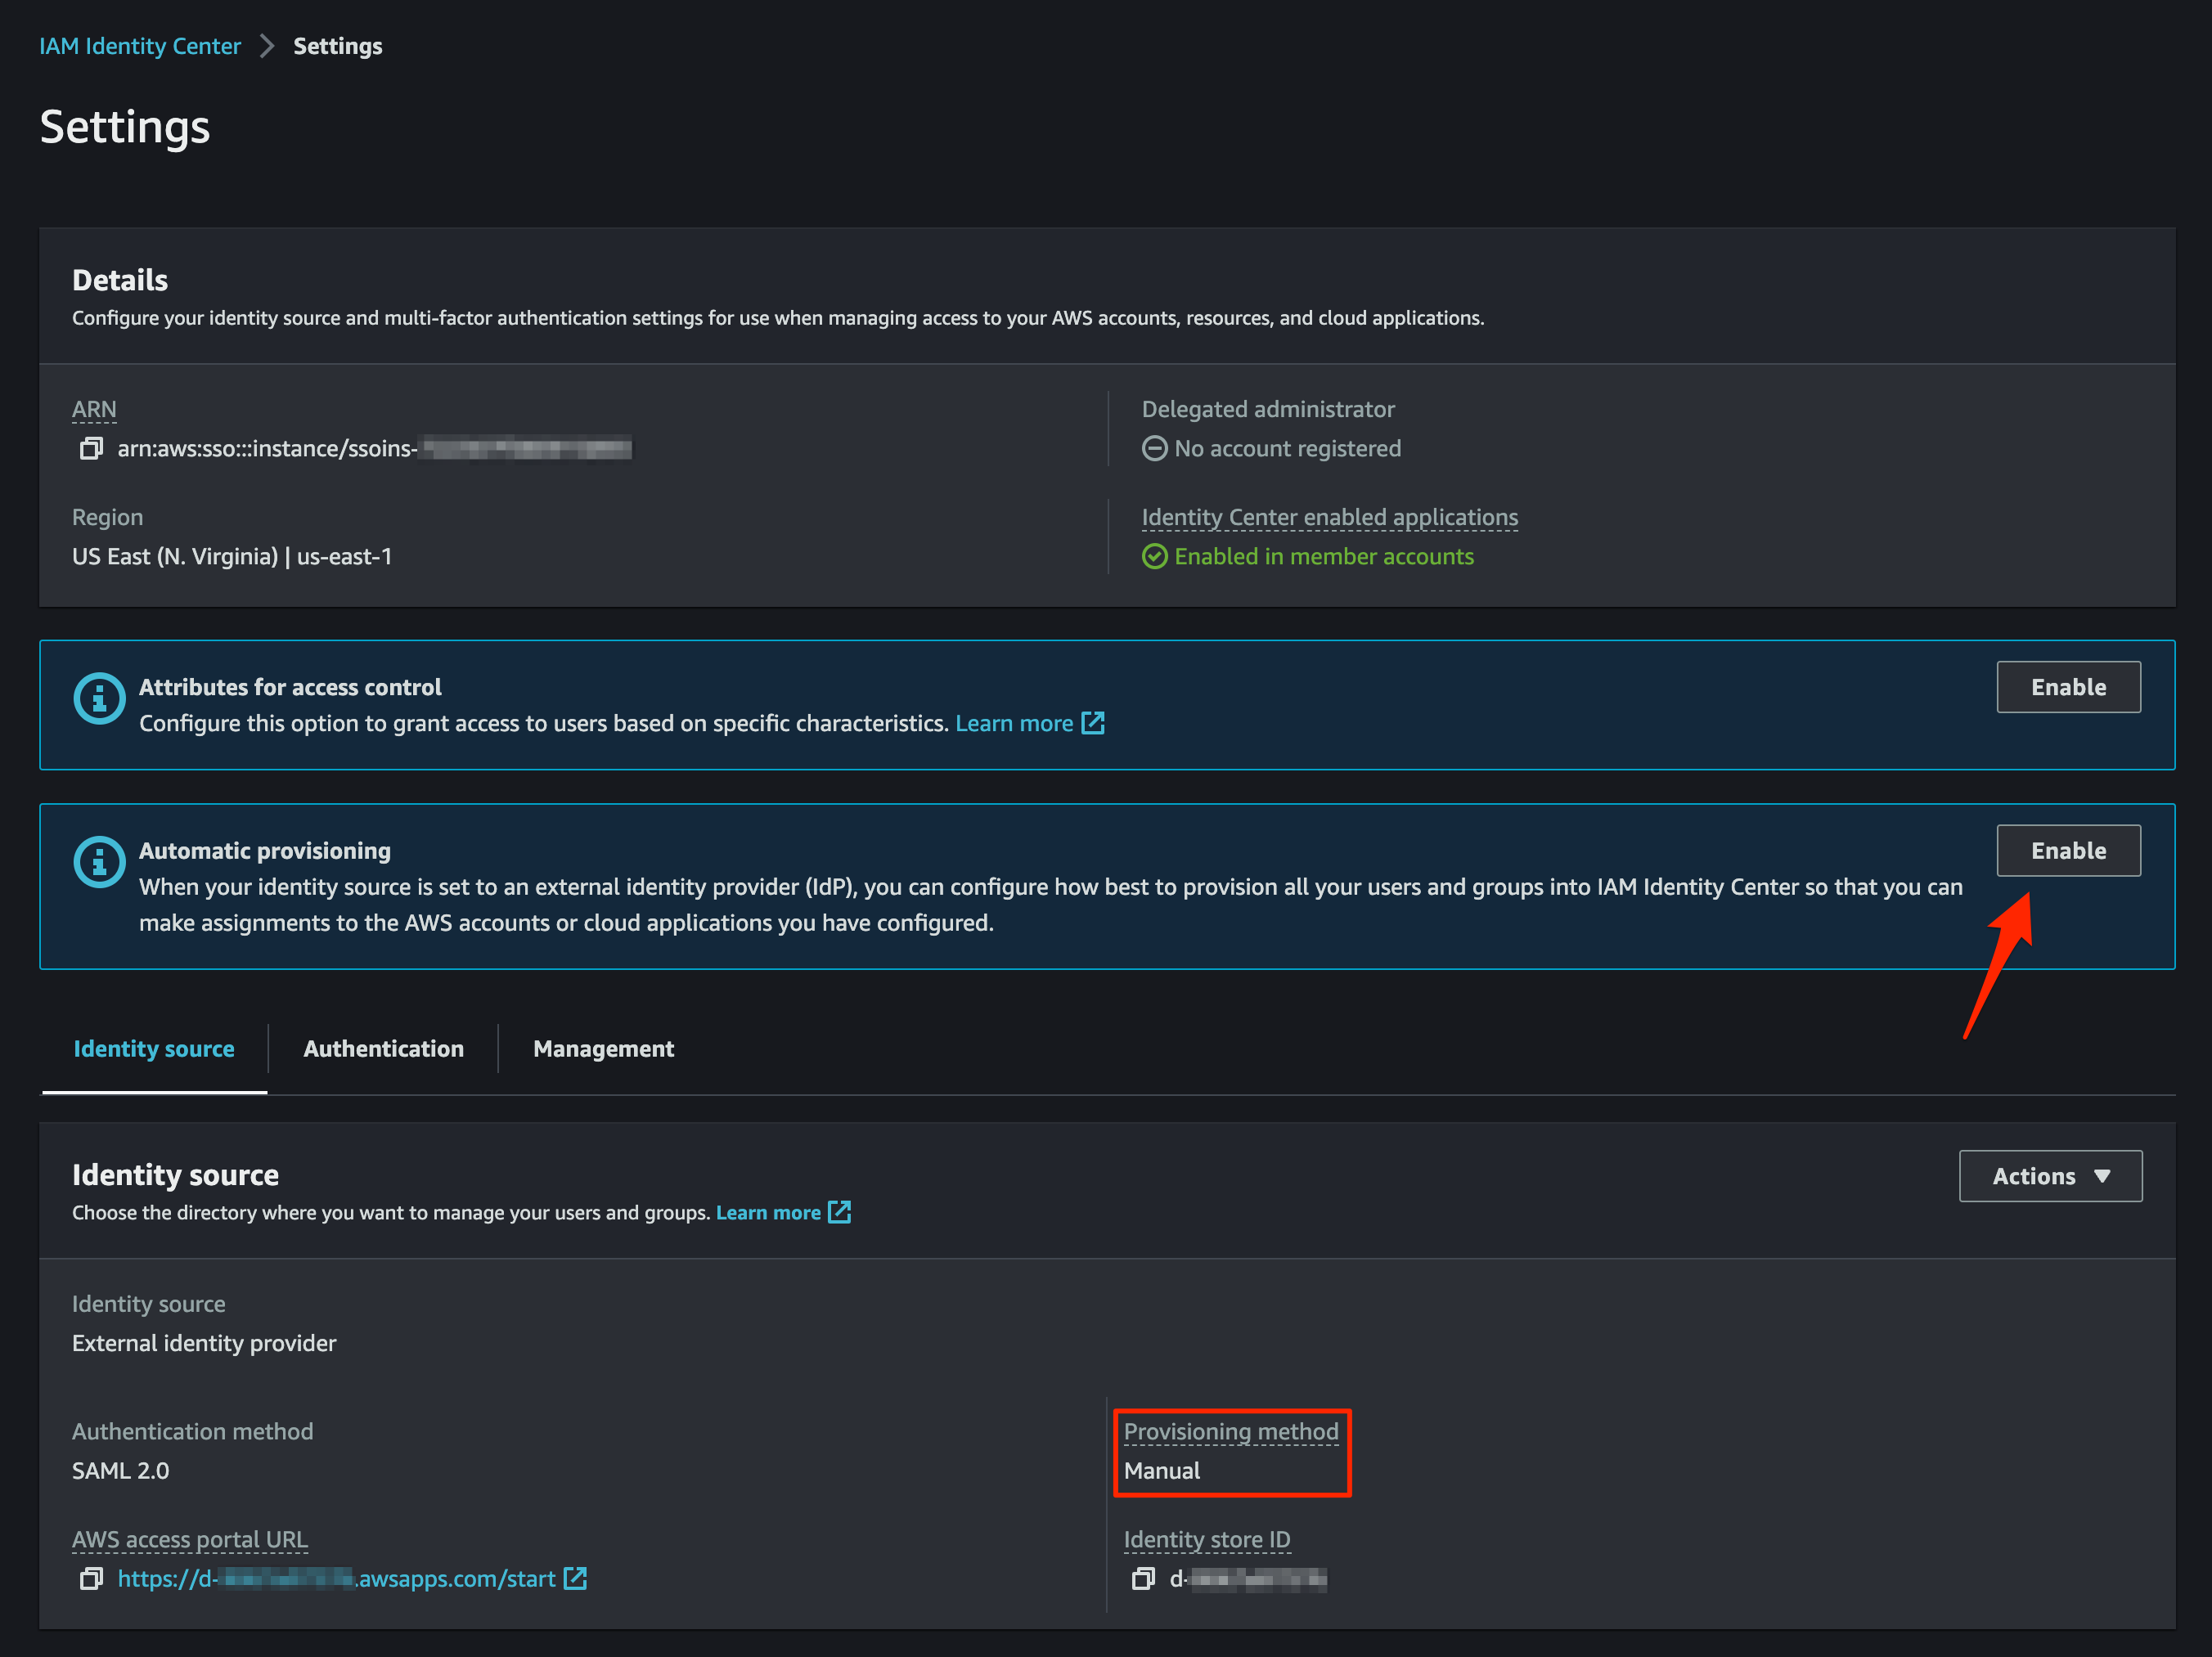Click the Attributes for access control info icon

click(99, 698)
